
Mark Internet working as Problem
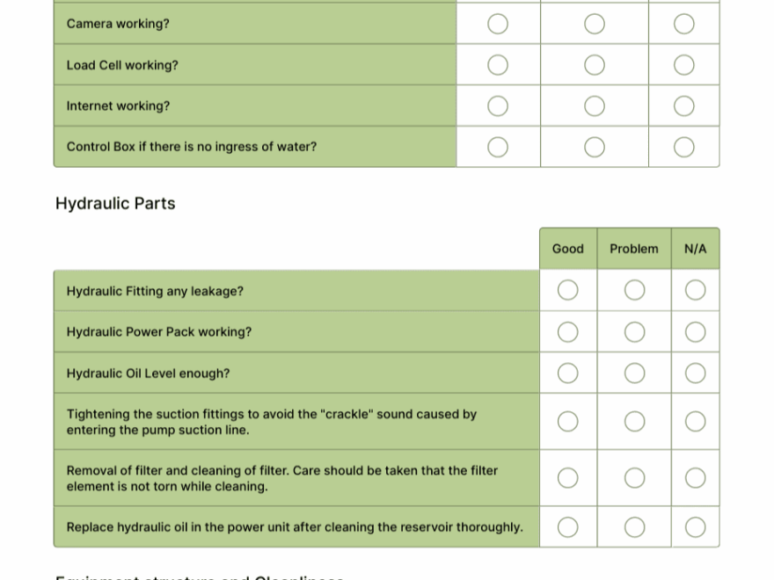[x=594, y=105]
